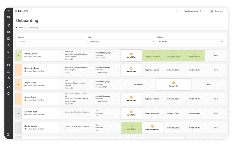Select Reference Check for Demo Applicant
This screenshot has width=233, height=149.
pyautogui.click(x=173, y=70)
